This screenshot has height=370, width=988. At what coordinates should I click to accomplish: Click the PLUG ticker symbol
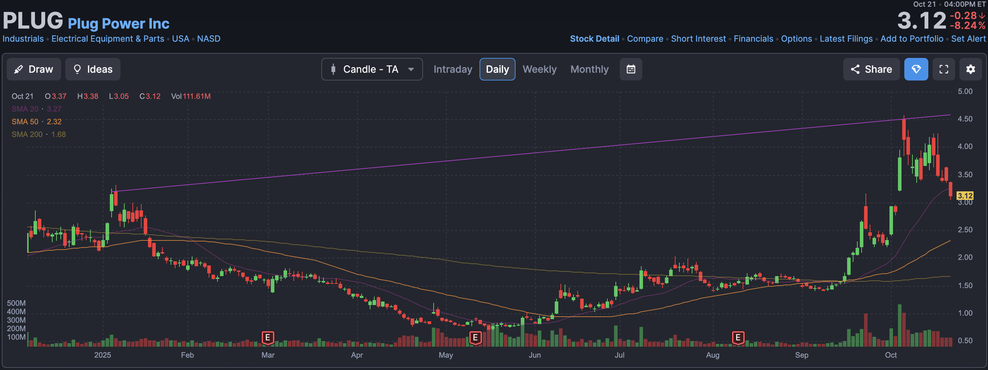[x=33, y=20]
